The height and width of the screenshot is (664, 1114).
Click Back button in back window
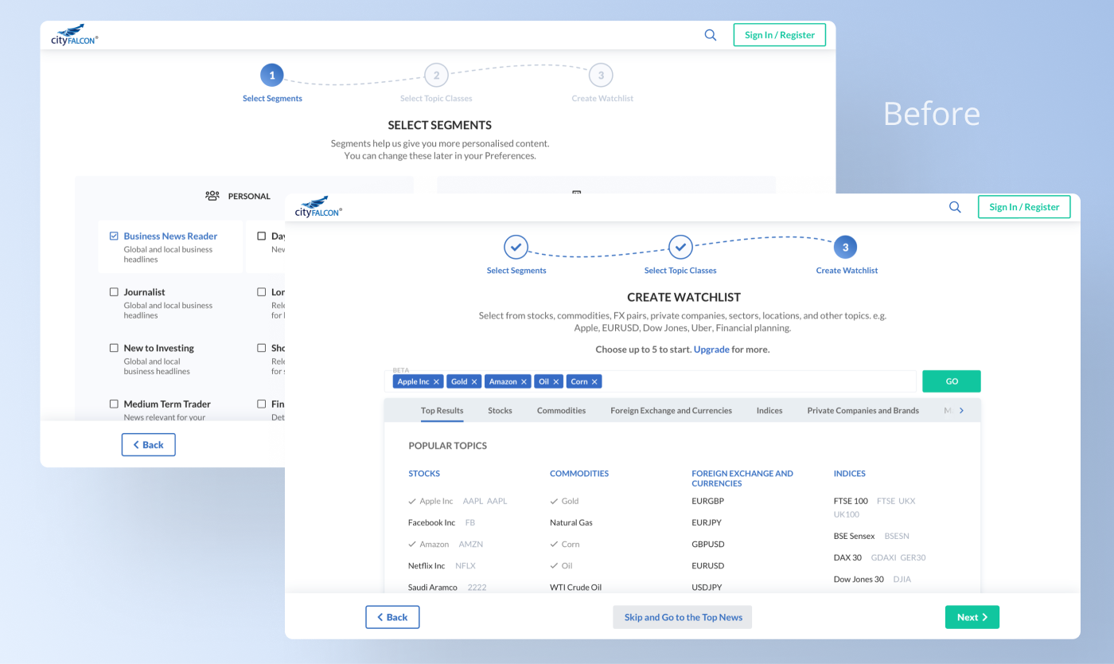tap(148, 444)
